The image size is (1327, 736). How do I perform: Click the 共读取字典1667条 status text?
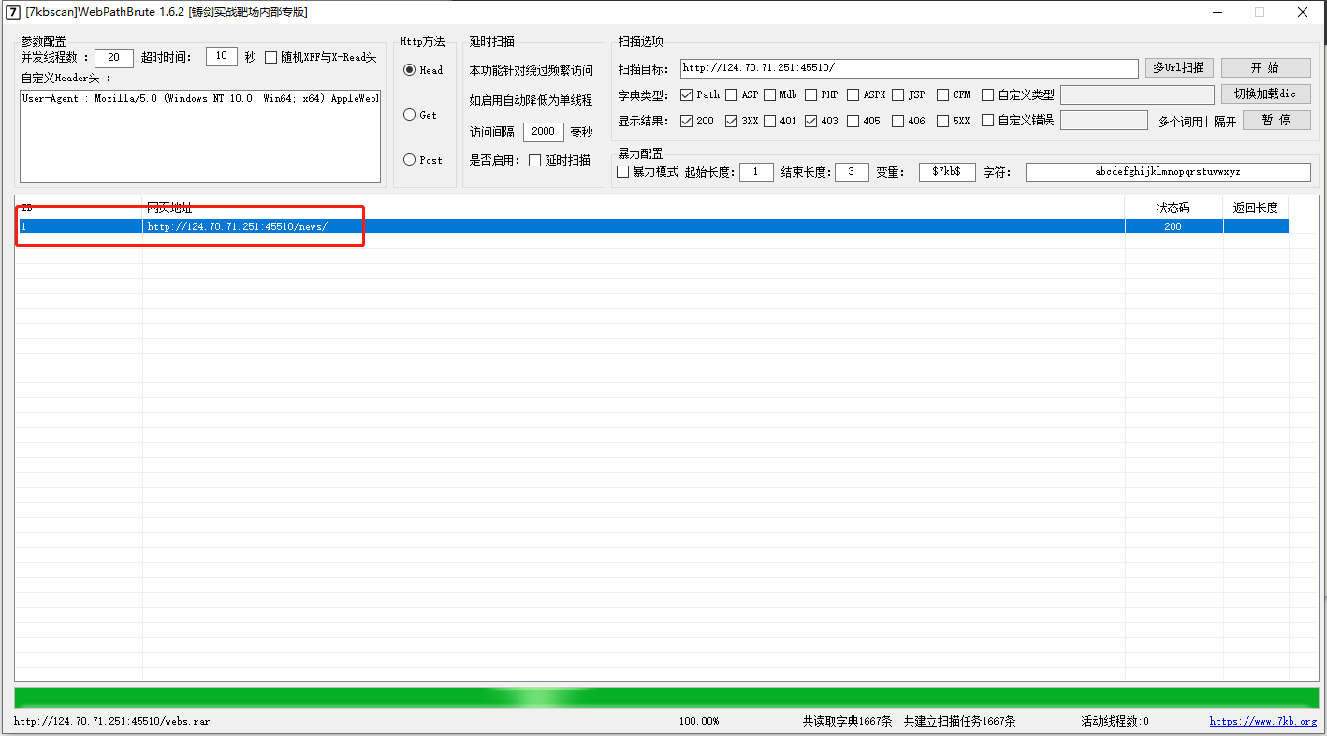[x=847, y=722]
